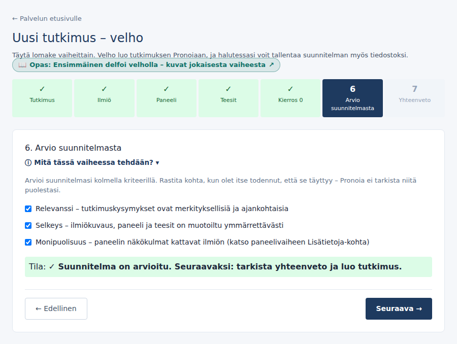Select the Ilmiö wizard step
The width and height of the screenshot is (457, 344).
pyautogui.click(x=104, y=98)
